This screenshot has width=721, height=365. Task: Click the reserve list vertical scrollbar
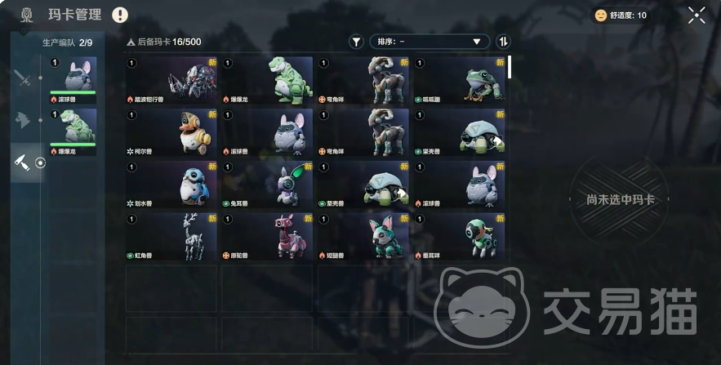tap(510, 67)
